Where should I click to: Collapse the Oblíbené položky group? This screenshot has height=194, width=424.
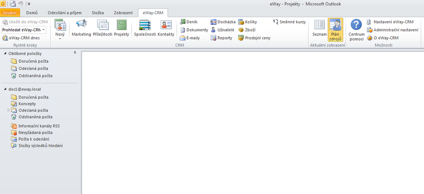5,54
